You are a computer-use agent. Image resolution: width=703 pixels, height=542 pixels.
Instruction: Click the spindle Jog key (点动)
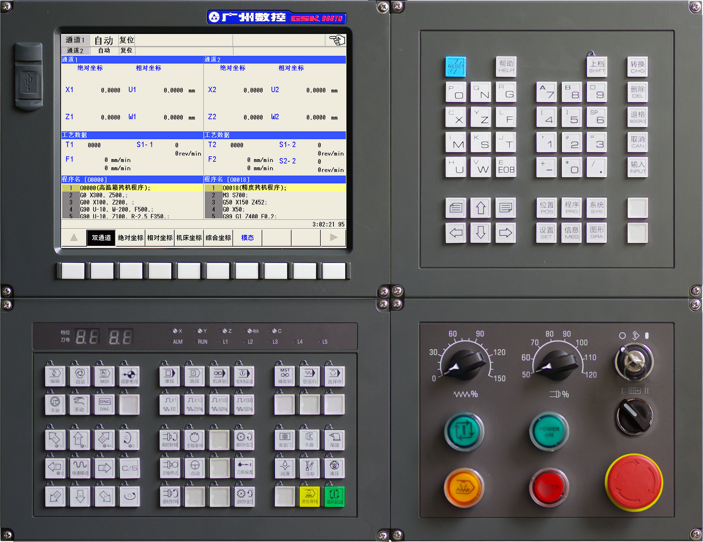(x=194, y=468)
